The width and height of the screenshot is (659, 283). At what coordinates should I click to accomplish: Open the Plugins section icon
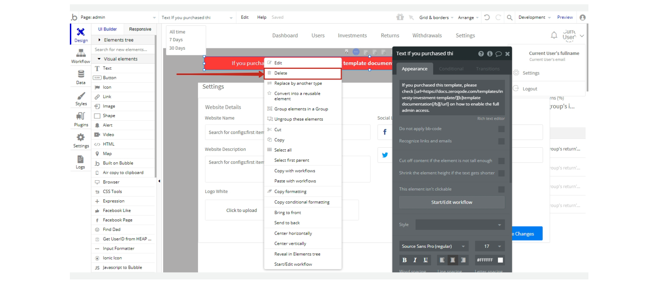[x=81, y=119]
